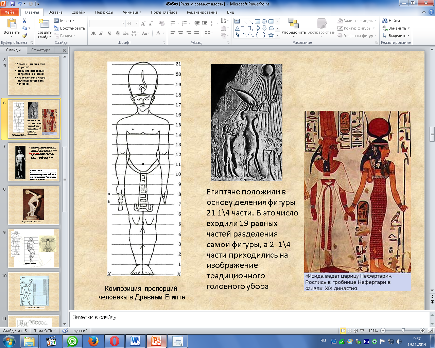Click the Найти find button
435x348 pixels.
point(391,21)
